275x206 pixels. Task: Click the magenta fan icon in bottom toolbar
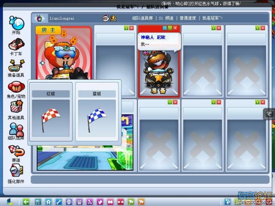90,202
